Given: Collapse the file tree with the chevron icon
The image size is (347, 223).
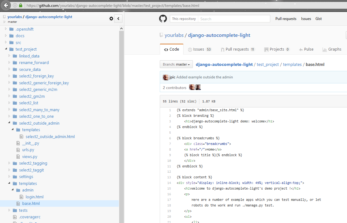Looking at the screenshot, I should coord(118,18).
